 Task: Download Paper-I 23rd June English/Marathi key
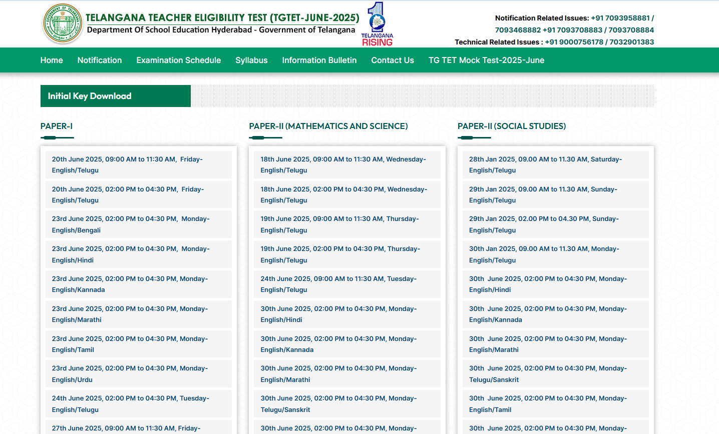point(139,314)
